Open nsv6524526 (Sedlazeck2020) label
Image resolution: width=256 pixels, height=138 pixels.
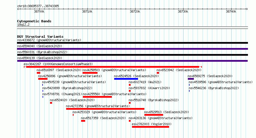coord(136,76)
